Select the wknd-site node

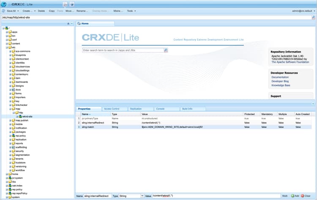(27, 116)
